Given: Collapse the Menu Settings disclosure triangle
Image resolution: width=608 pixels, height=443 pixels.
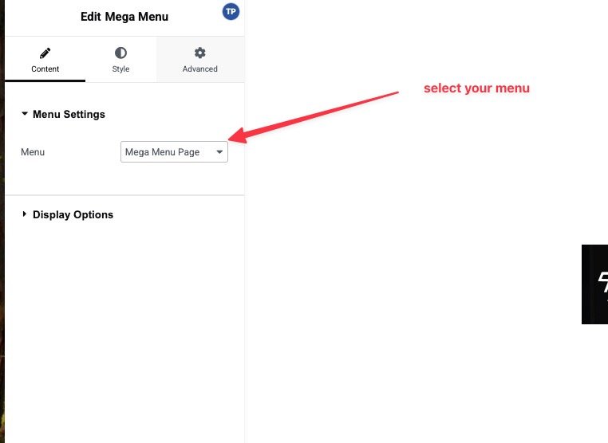Looking at the screenshot, I should click(25, 114).
